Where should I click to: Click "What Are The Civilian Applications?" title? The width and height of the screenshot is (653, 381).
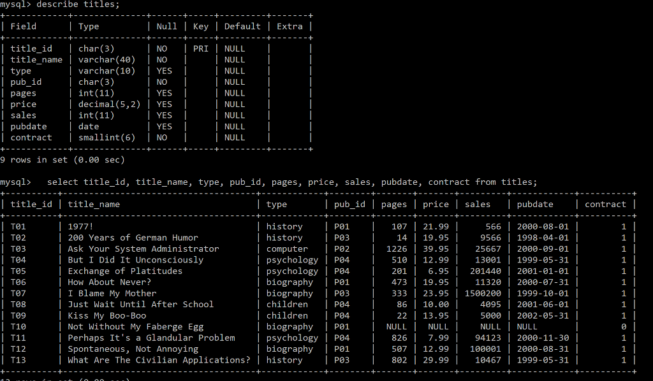tap(158, 360)
